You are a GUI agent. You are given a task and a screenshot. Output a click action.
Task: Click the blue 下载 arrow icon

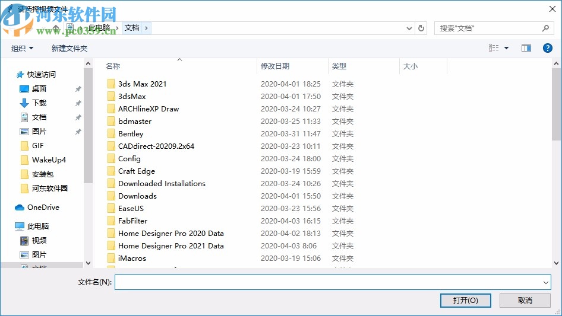[x=24, y=103]
